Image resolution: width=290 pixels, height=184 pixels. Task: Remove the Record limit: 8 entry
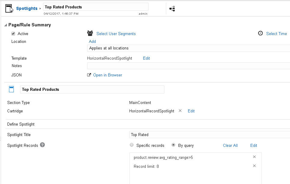coord(254,166)
